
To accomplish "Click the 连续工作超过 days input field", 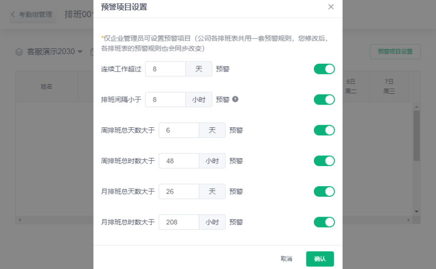I will tap(166, 69).
